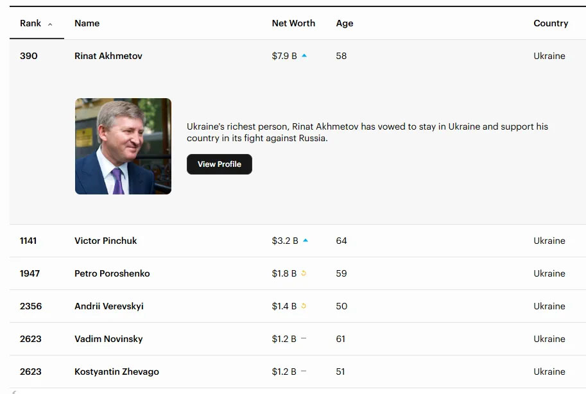Expand the Petro Poroshenko row
The width and height of the screenshot is (586, 394).
[112, 273]
